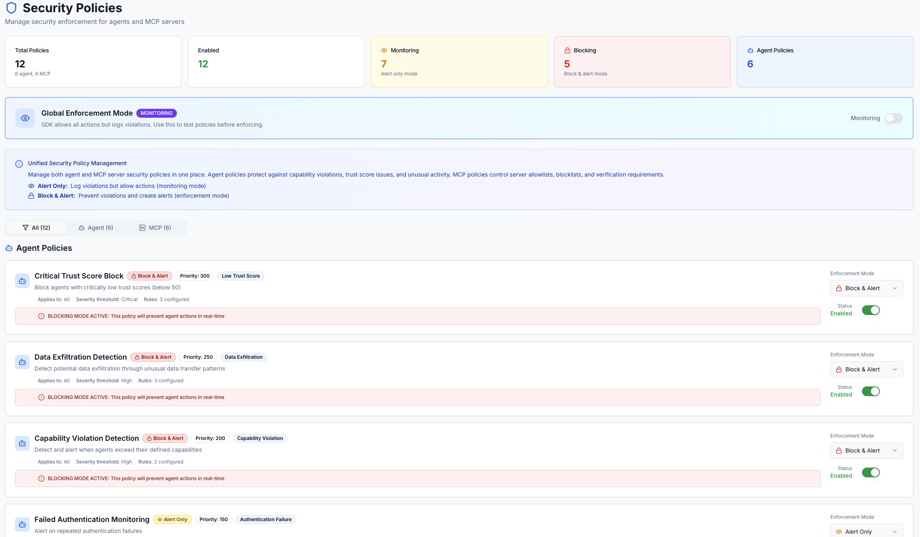Click the lock icon on the Blocking stat card

(567, 50)
